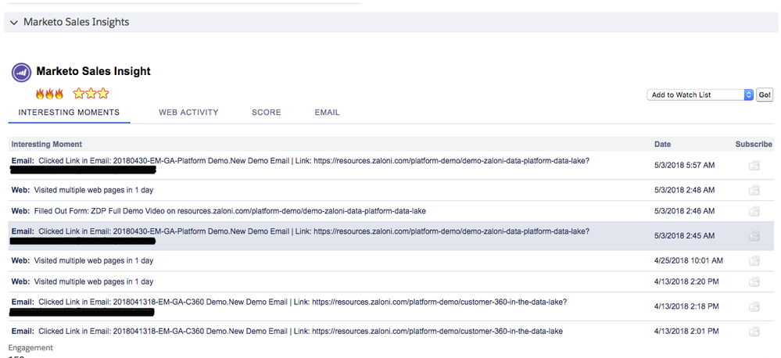Subscribe to the 5/3/2018 5:57 AM moment
This screenshot has height=358, width=781.
coord(754,165)
